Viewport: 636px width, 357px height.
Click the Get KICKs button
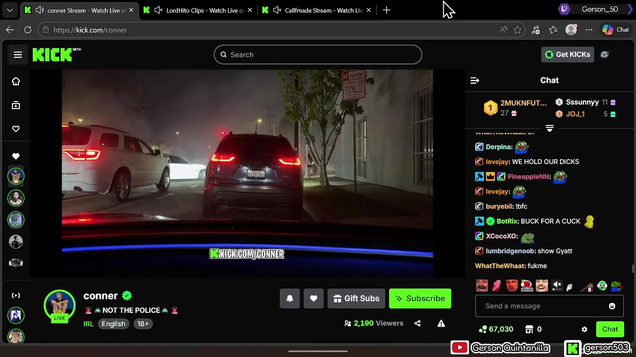coord(567,55)
